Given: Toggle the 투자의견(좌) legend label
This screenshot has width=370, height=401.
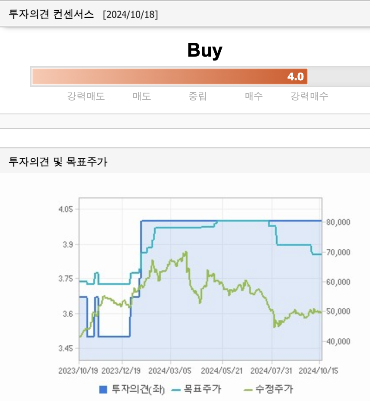Looking at the screenshot, I should coord(138,389).
